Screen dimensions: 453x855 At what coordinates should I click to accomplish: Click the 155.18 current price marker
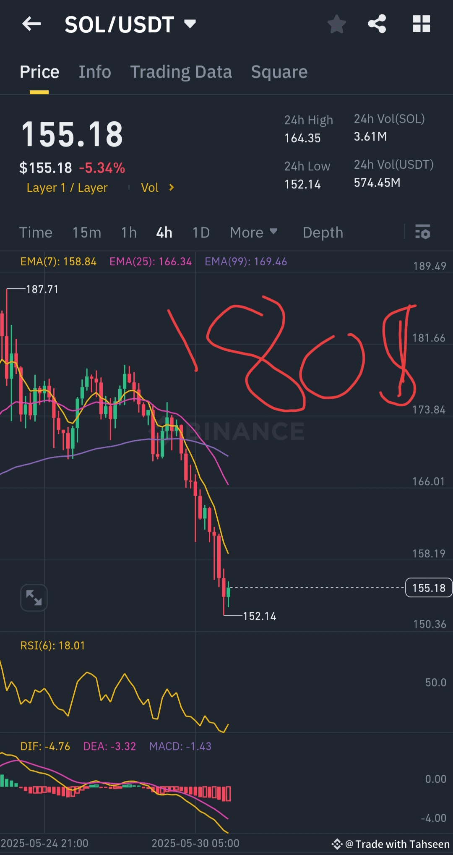tap(429, 588)
